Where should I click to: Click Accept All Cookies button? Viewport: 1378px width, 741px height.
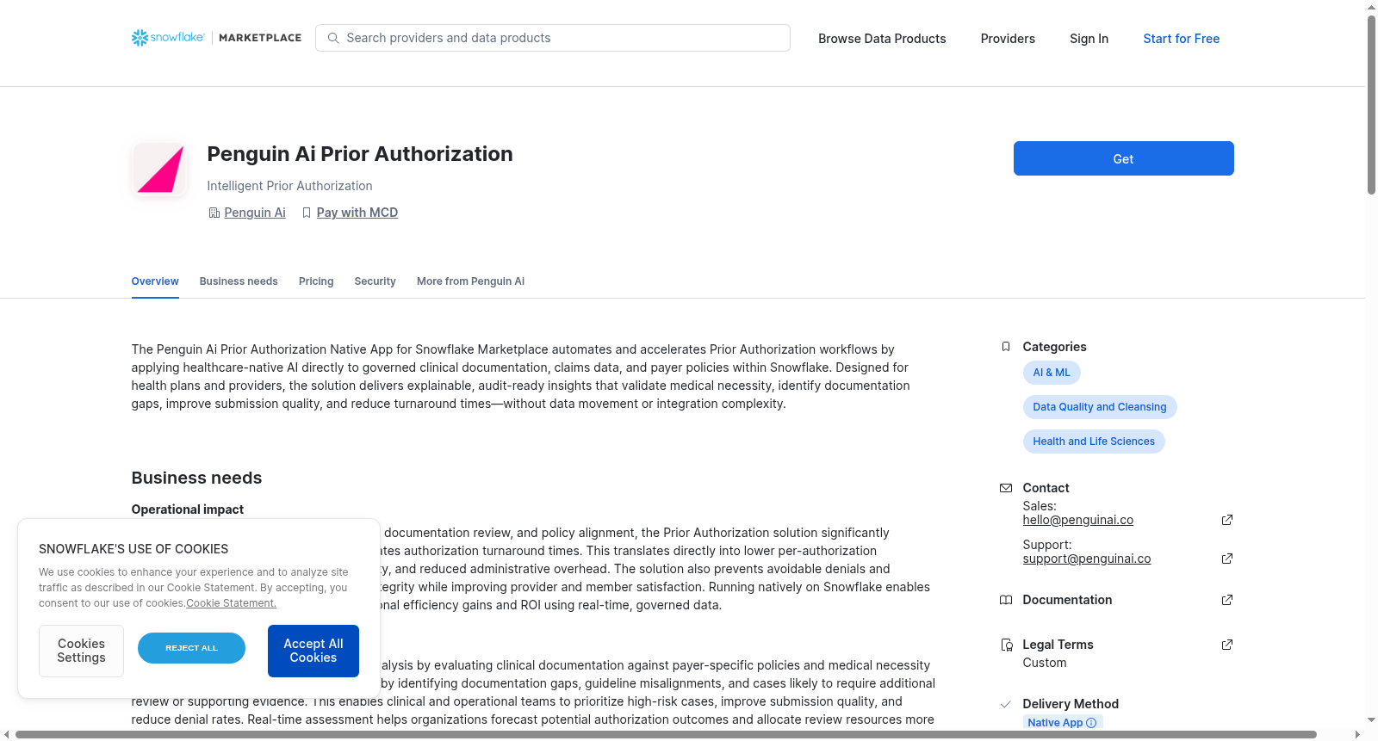pos(313,651)
